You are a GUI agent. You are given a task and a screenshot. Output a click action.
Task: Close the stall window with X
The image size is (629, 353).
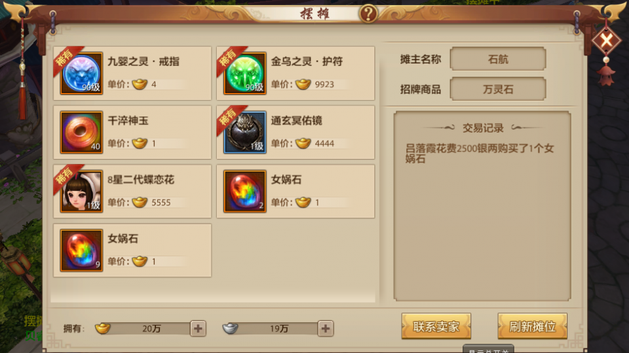(606, 40)
